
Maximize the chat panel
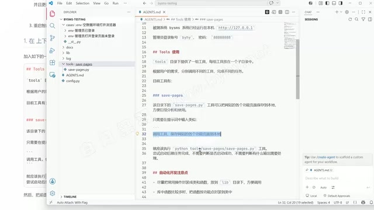tap(363, 12)
